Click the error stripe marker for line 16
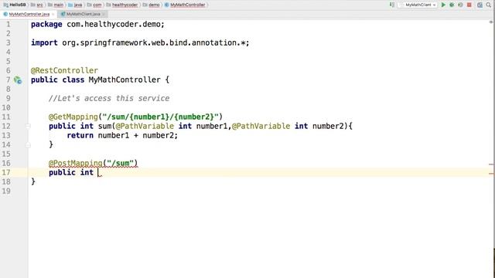 pyautogui.click(x=492, y=164)
